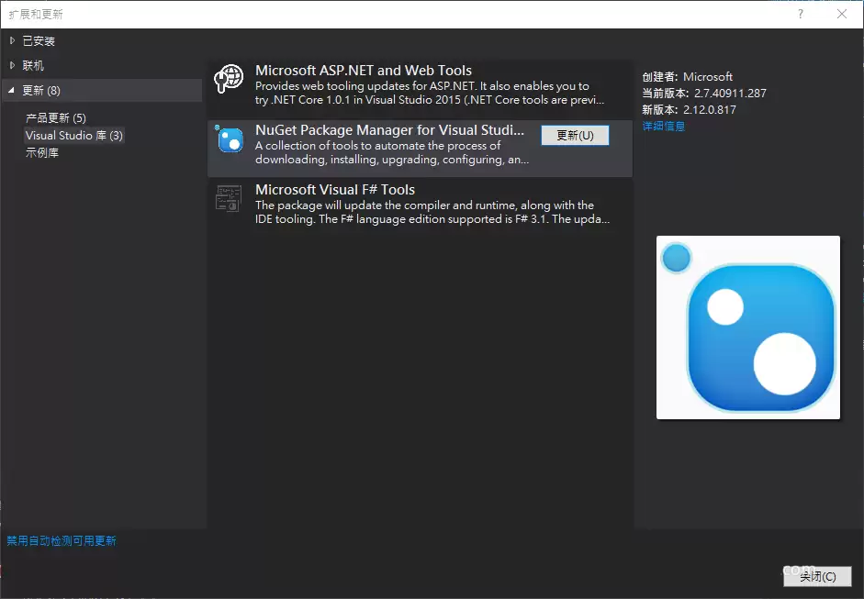Viewport: 864px width, 599px height.
Task: Select 示例库 in the sidebar tree
Action: (45, 153)
